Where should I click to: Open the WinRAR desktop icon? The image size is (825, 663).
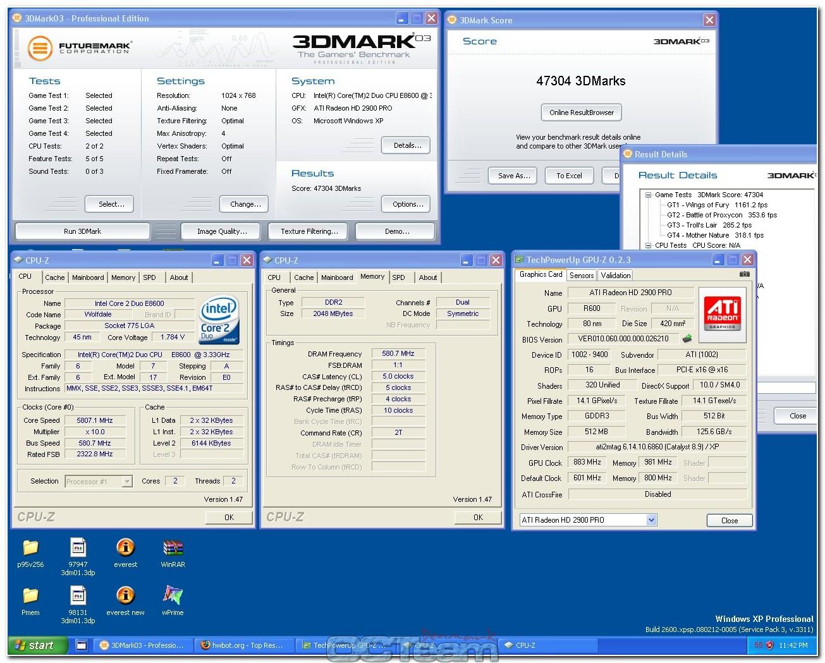click(173, 547)
